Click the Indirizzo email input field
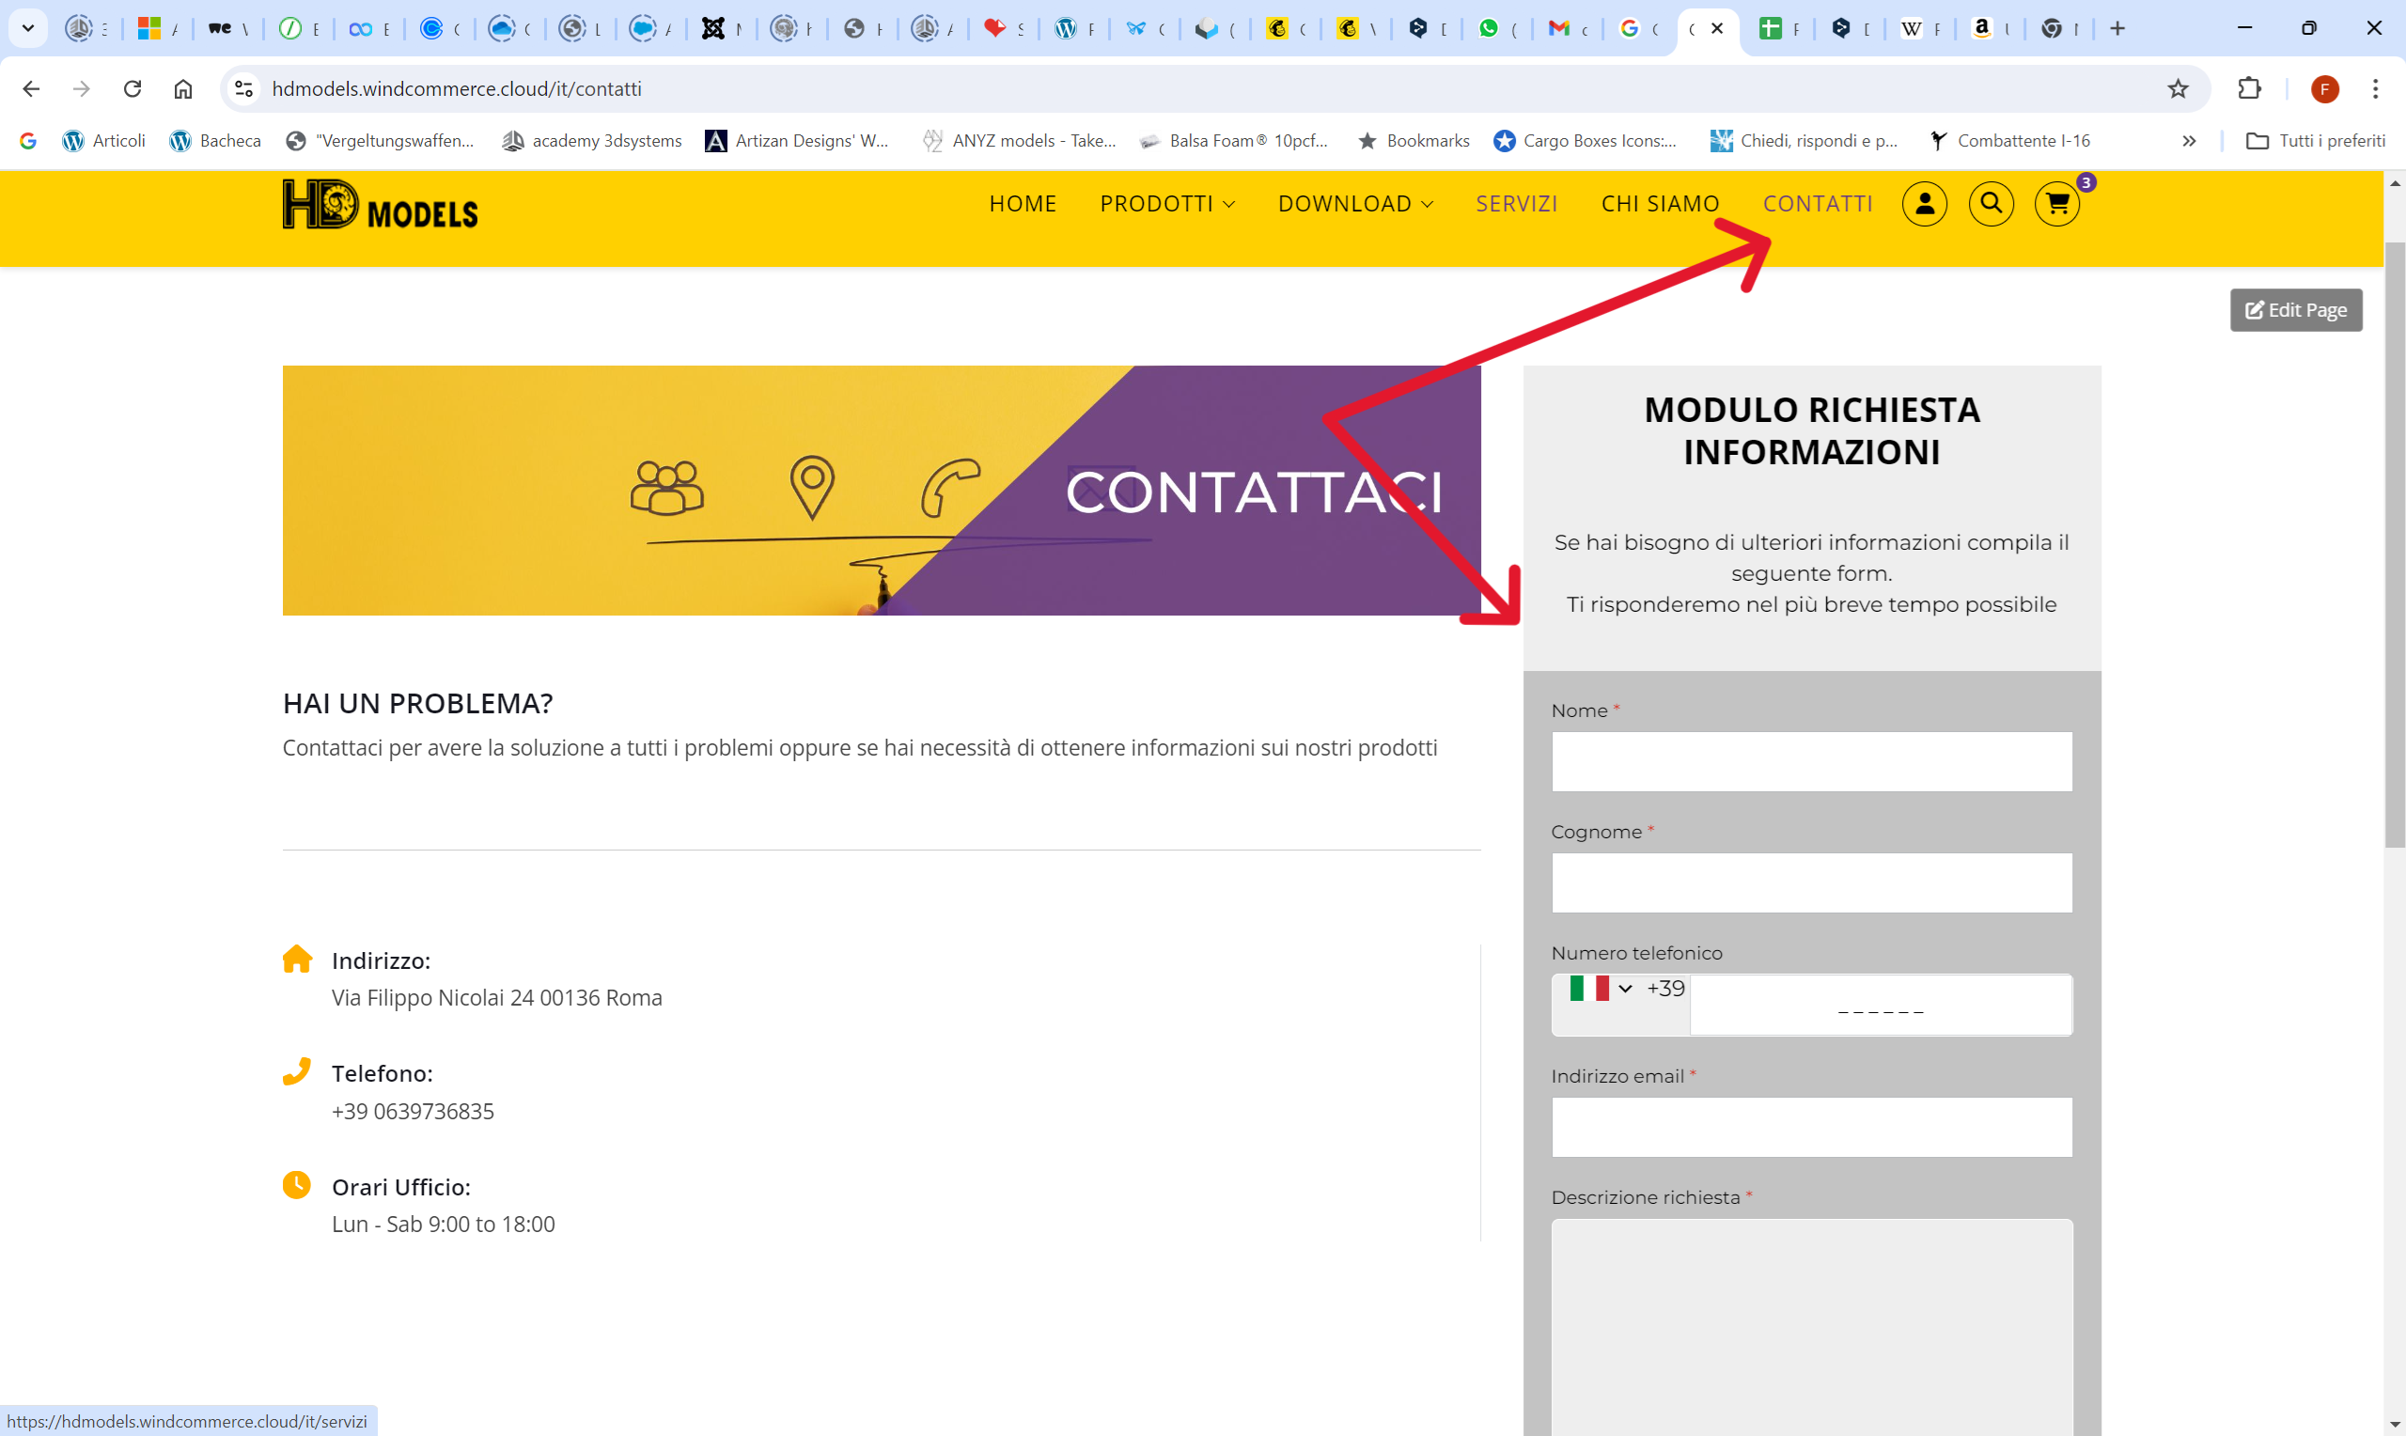 pyautogui.click(x=1811, y=1128)
